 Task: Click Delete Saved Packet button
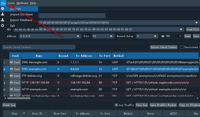pyautogui.click(x=164, y=47)
